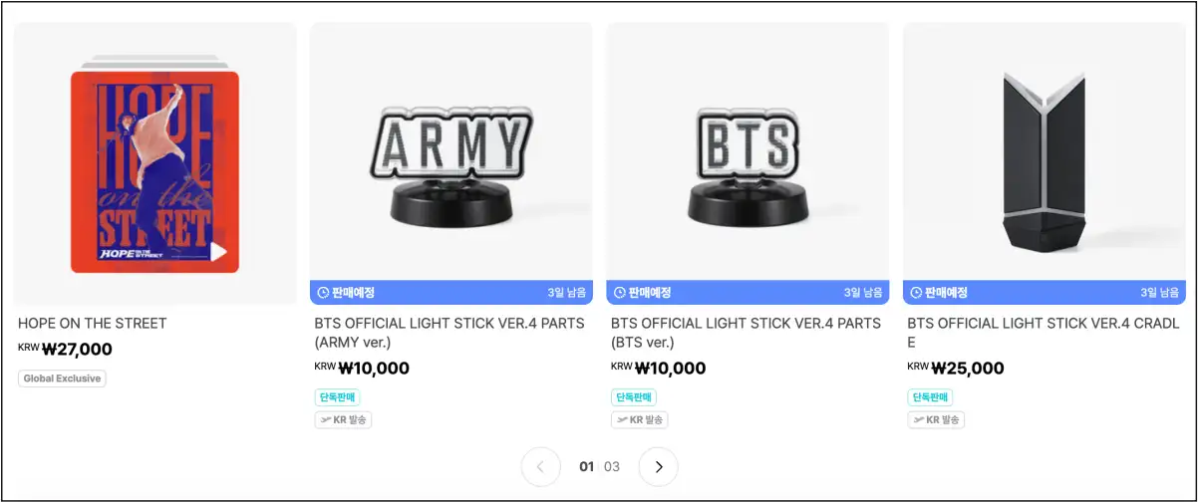The image size is (1198, 503).
Task: Click BTS Official Light Stick Cradle title
Action: coord(1044,333)
